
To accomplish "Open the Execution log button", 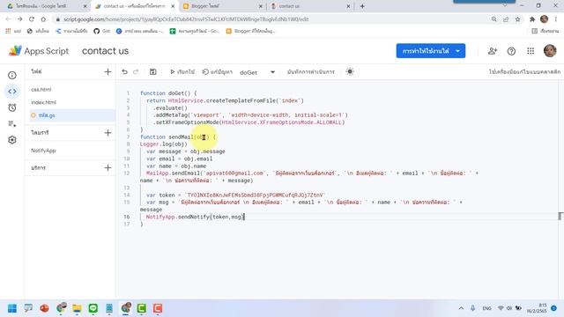I will pos(311,72).
